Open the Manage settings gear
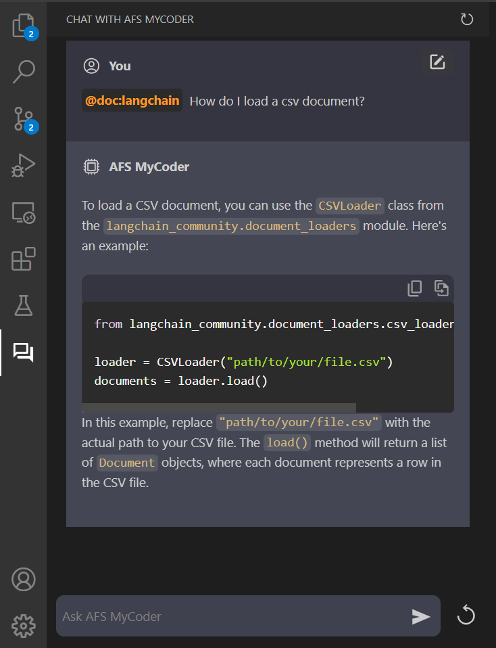 click(x=24, y=626)
